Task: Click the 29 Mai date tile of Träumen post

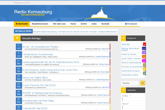Action: coord(19,85)
